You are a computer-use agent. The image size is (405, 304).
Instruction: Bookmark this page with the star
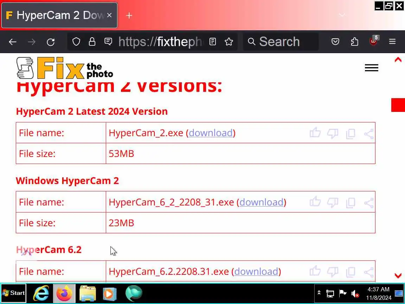tap(229, 42)
